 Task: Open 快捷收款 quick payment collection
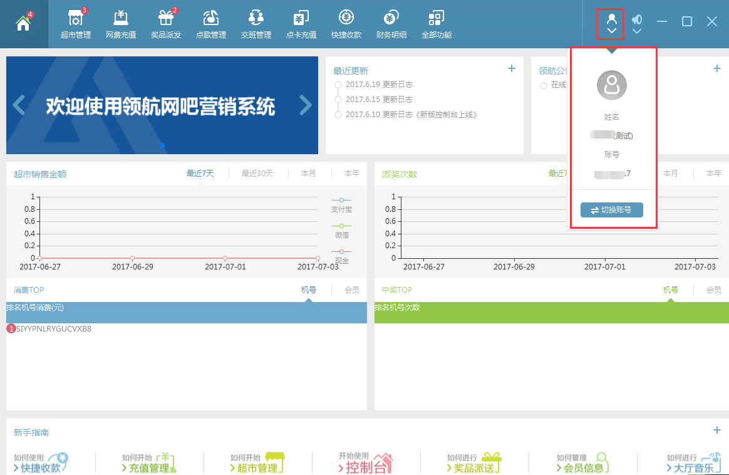pos(346,24)
